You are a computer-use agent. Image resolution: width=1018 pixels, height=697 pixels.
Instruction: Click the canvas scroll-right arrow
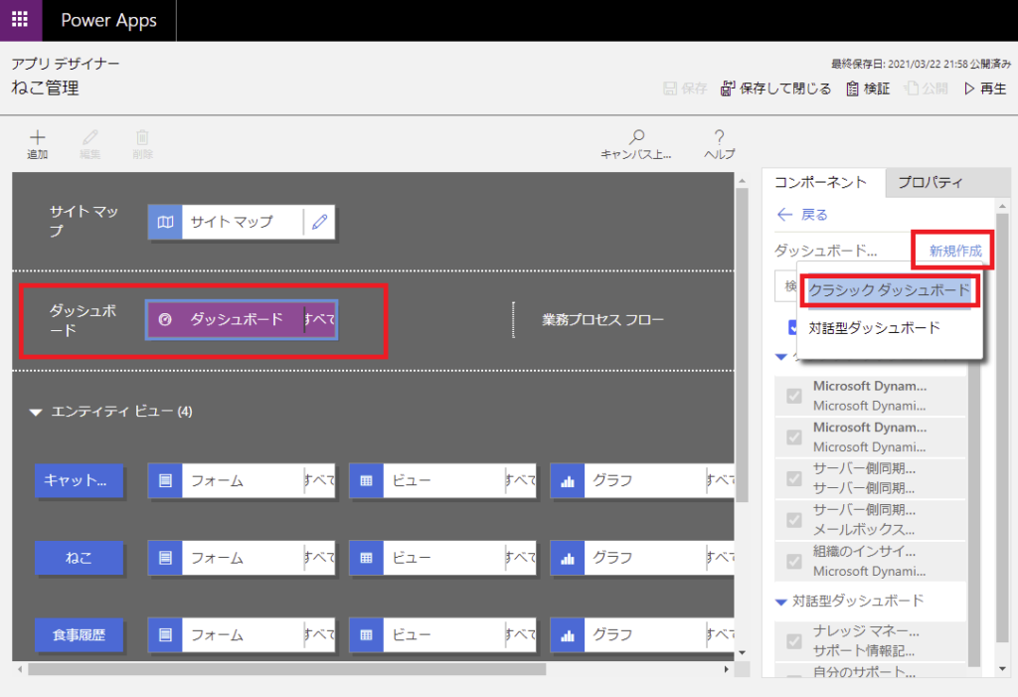point(727,669)
